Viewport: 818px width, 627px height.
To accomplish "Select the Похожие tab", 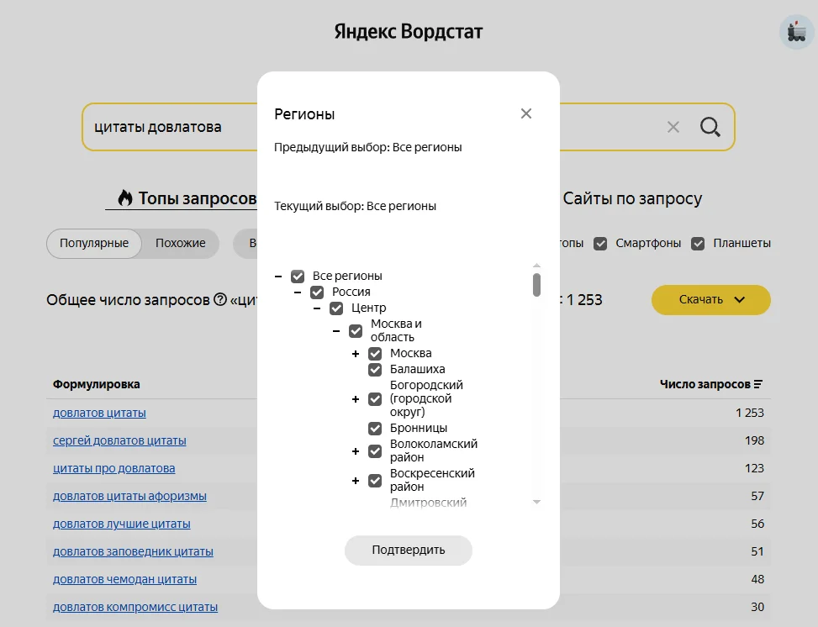I will (180, 243).
